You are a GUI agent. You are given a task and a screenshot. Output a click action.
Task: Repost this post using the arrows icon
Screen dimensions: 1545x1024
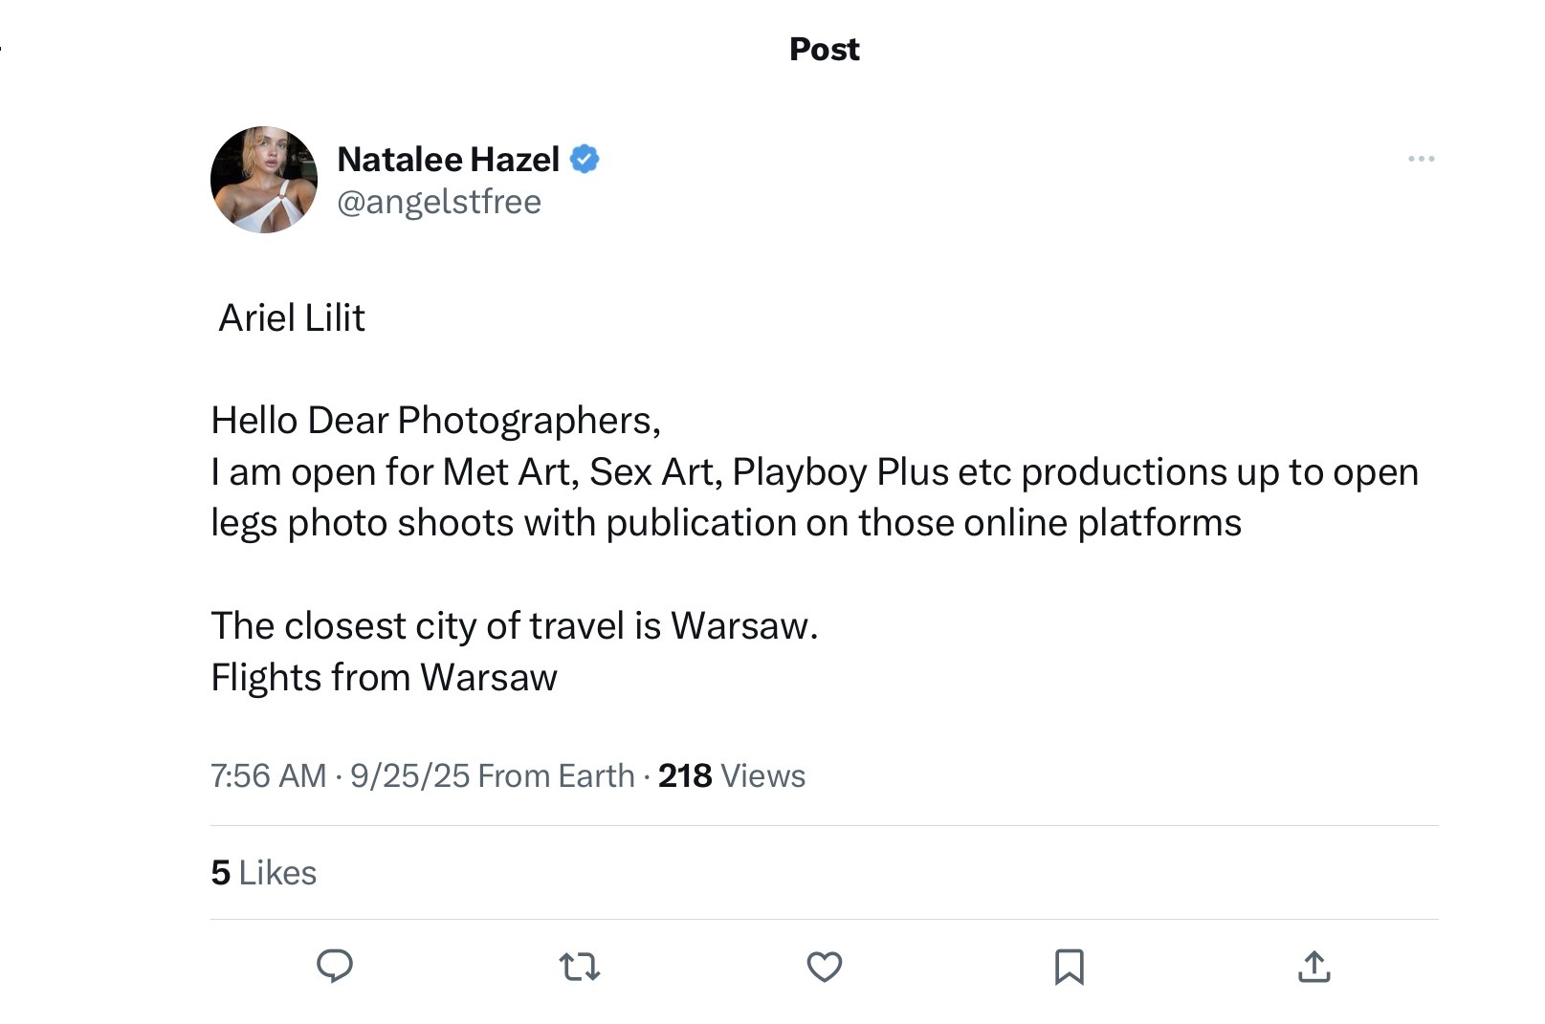(580, 967)
